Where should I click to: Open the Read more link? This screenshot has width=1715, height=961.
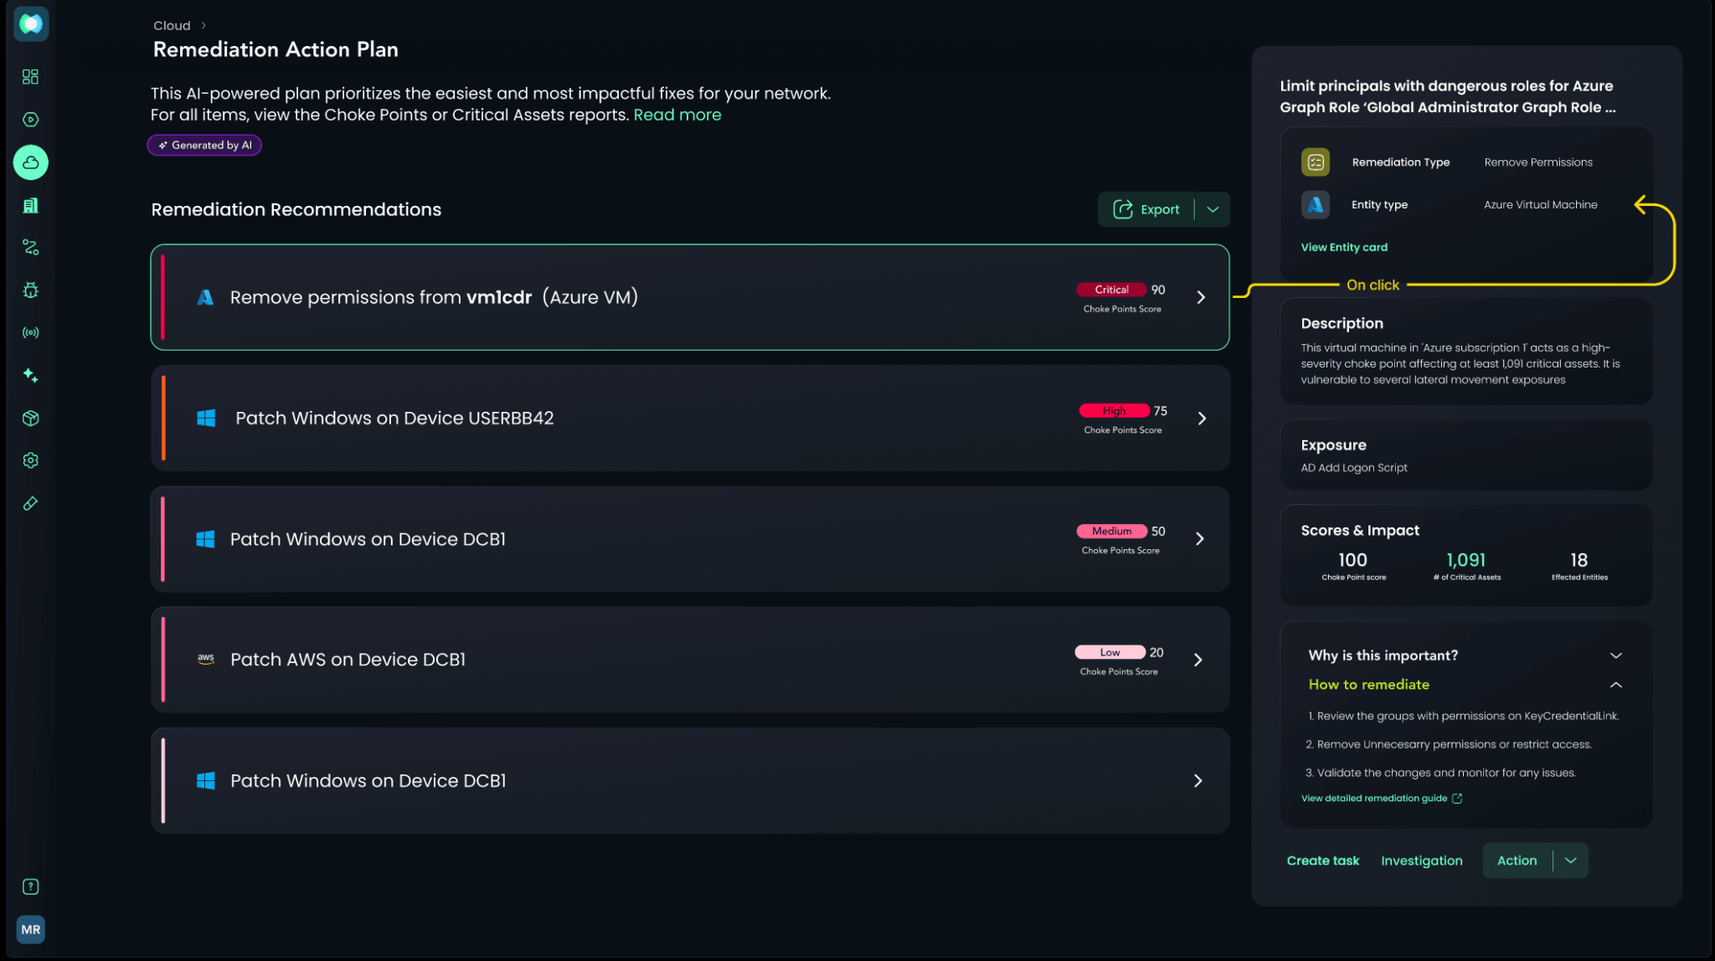click(x=677, y=115)
